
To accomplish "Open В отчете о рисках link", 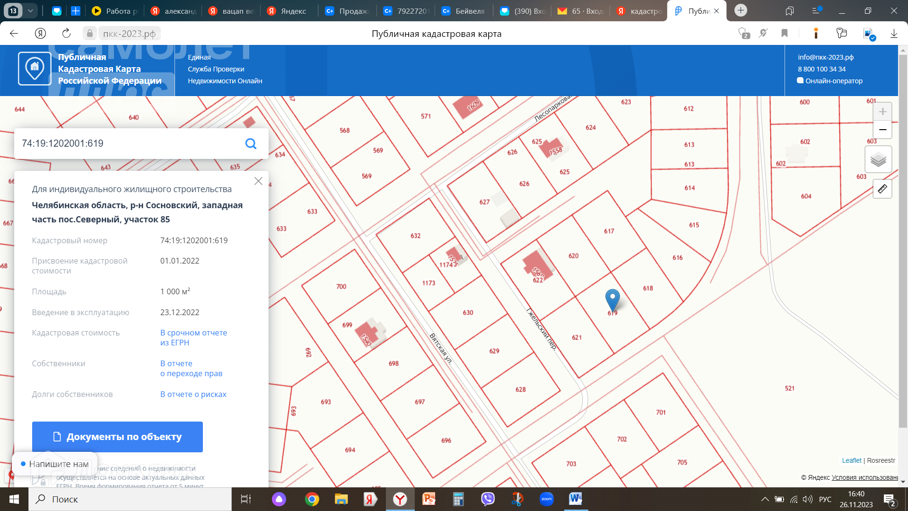I will (x=193, y=394).
